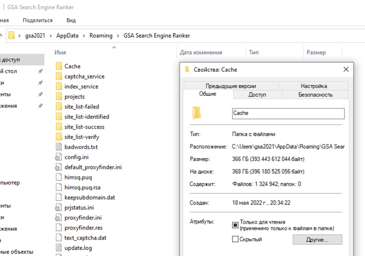Select the index_service folder icon

[x=59, y=86]
